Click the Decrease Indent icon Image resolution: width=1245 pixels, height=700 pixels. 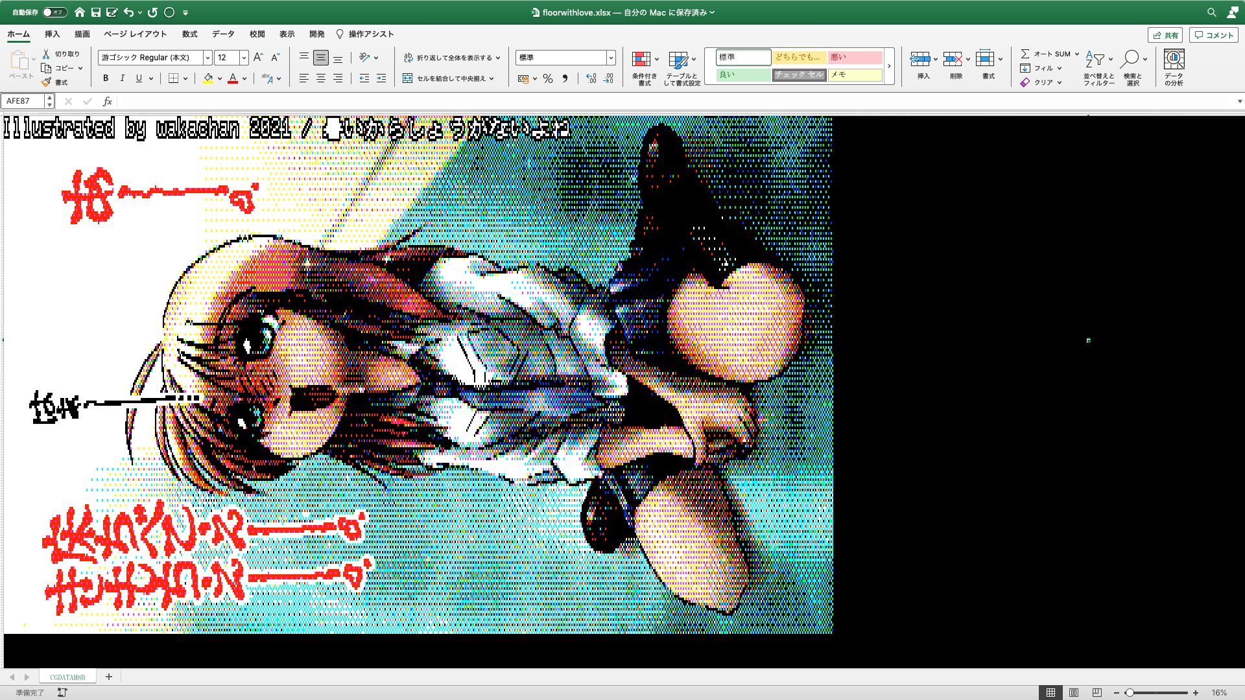(x=364, y=78)
